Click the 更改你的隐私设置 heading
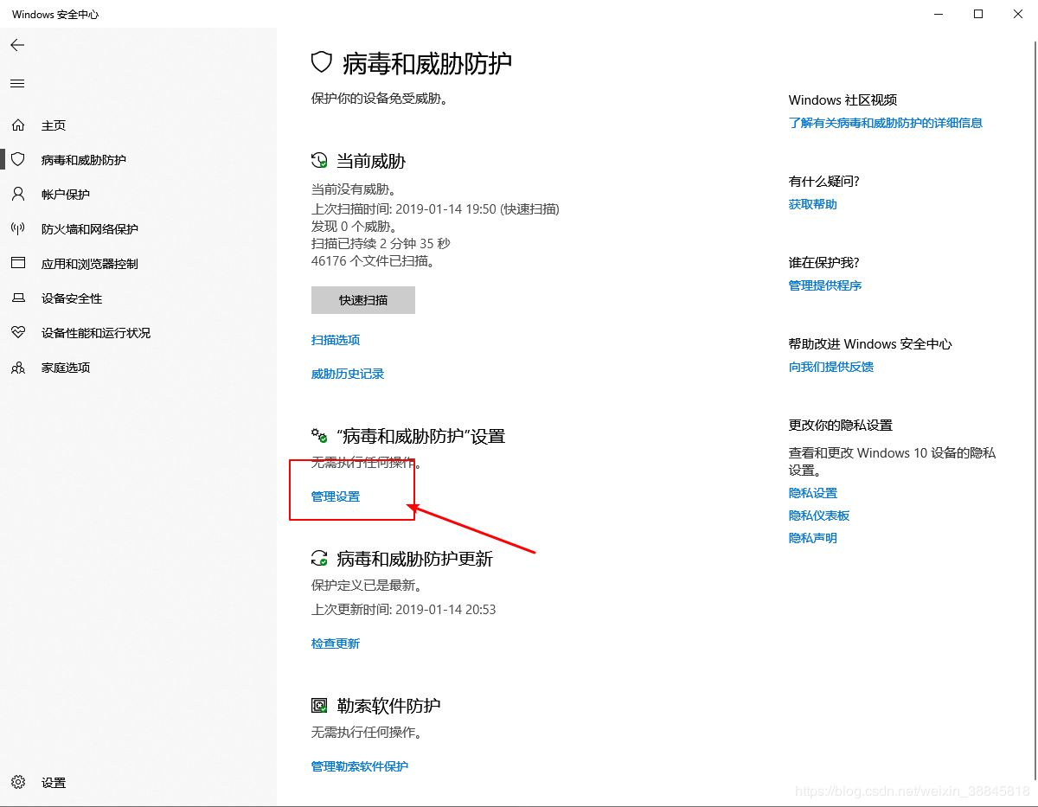 [841, 426]
